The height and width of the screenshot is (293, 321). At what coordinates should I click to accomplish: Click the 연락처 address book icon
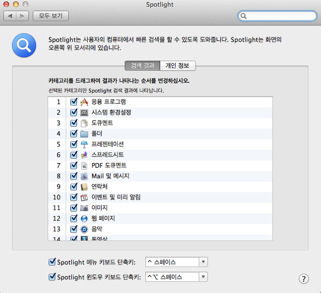point(84,187)
